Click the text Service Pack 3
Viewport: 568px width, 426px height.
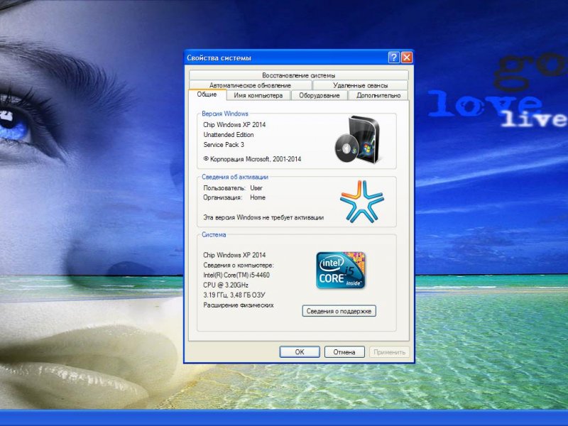[224, 145]
